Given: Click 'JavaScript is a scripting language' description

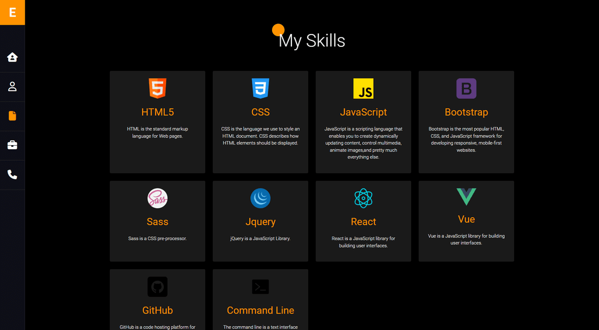Looking at the screenshot, I should tap(363, 143).
